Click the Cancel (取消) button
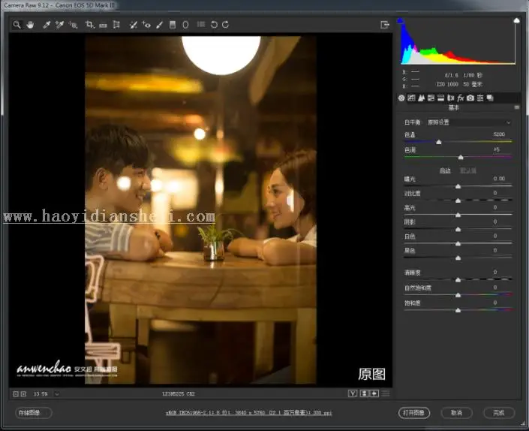The image size is (529, 431). [456, 413]
